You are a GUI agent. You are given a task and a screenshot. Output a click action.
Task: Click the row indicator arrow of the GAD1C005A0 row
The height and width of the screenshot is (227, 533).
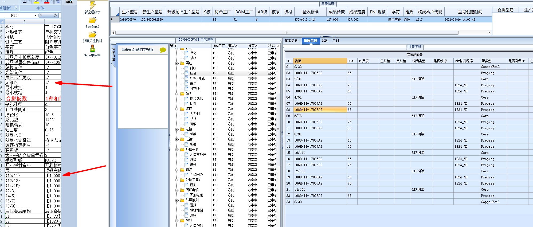point(112,19)
